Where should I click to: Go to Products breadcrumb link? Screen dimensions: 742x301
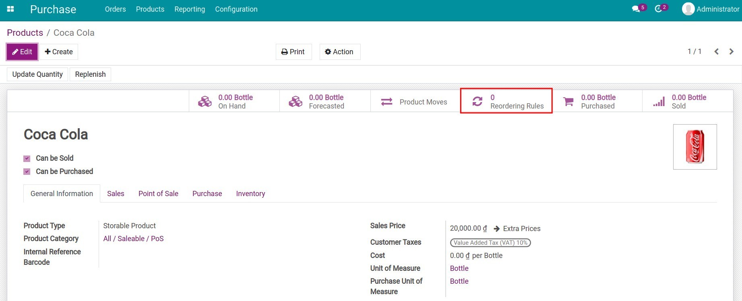25,33
